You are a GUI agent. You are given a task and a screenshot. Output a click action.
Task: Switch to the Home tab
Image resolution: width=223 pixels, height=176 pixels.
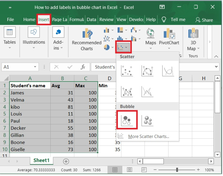coord(29,19)
